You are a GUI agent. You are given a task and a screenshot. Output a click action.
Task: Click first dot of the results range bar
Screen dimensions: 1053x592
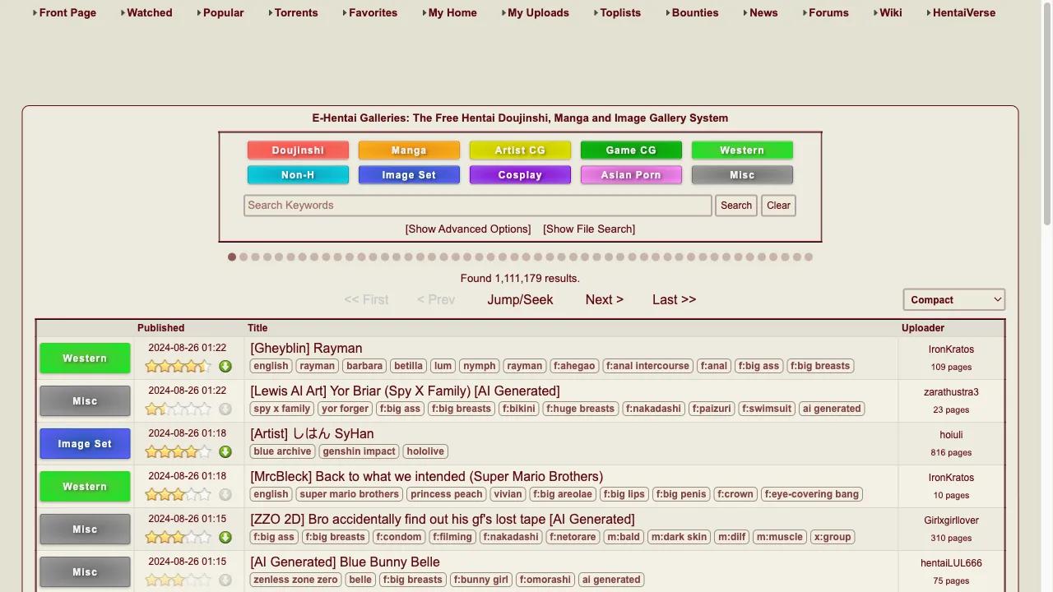[x=232, y=257]
